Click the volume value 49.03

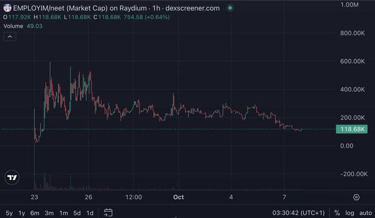(34, 26)
